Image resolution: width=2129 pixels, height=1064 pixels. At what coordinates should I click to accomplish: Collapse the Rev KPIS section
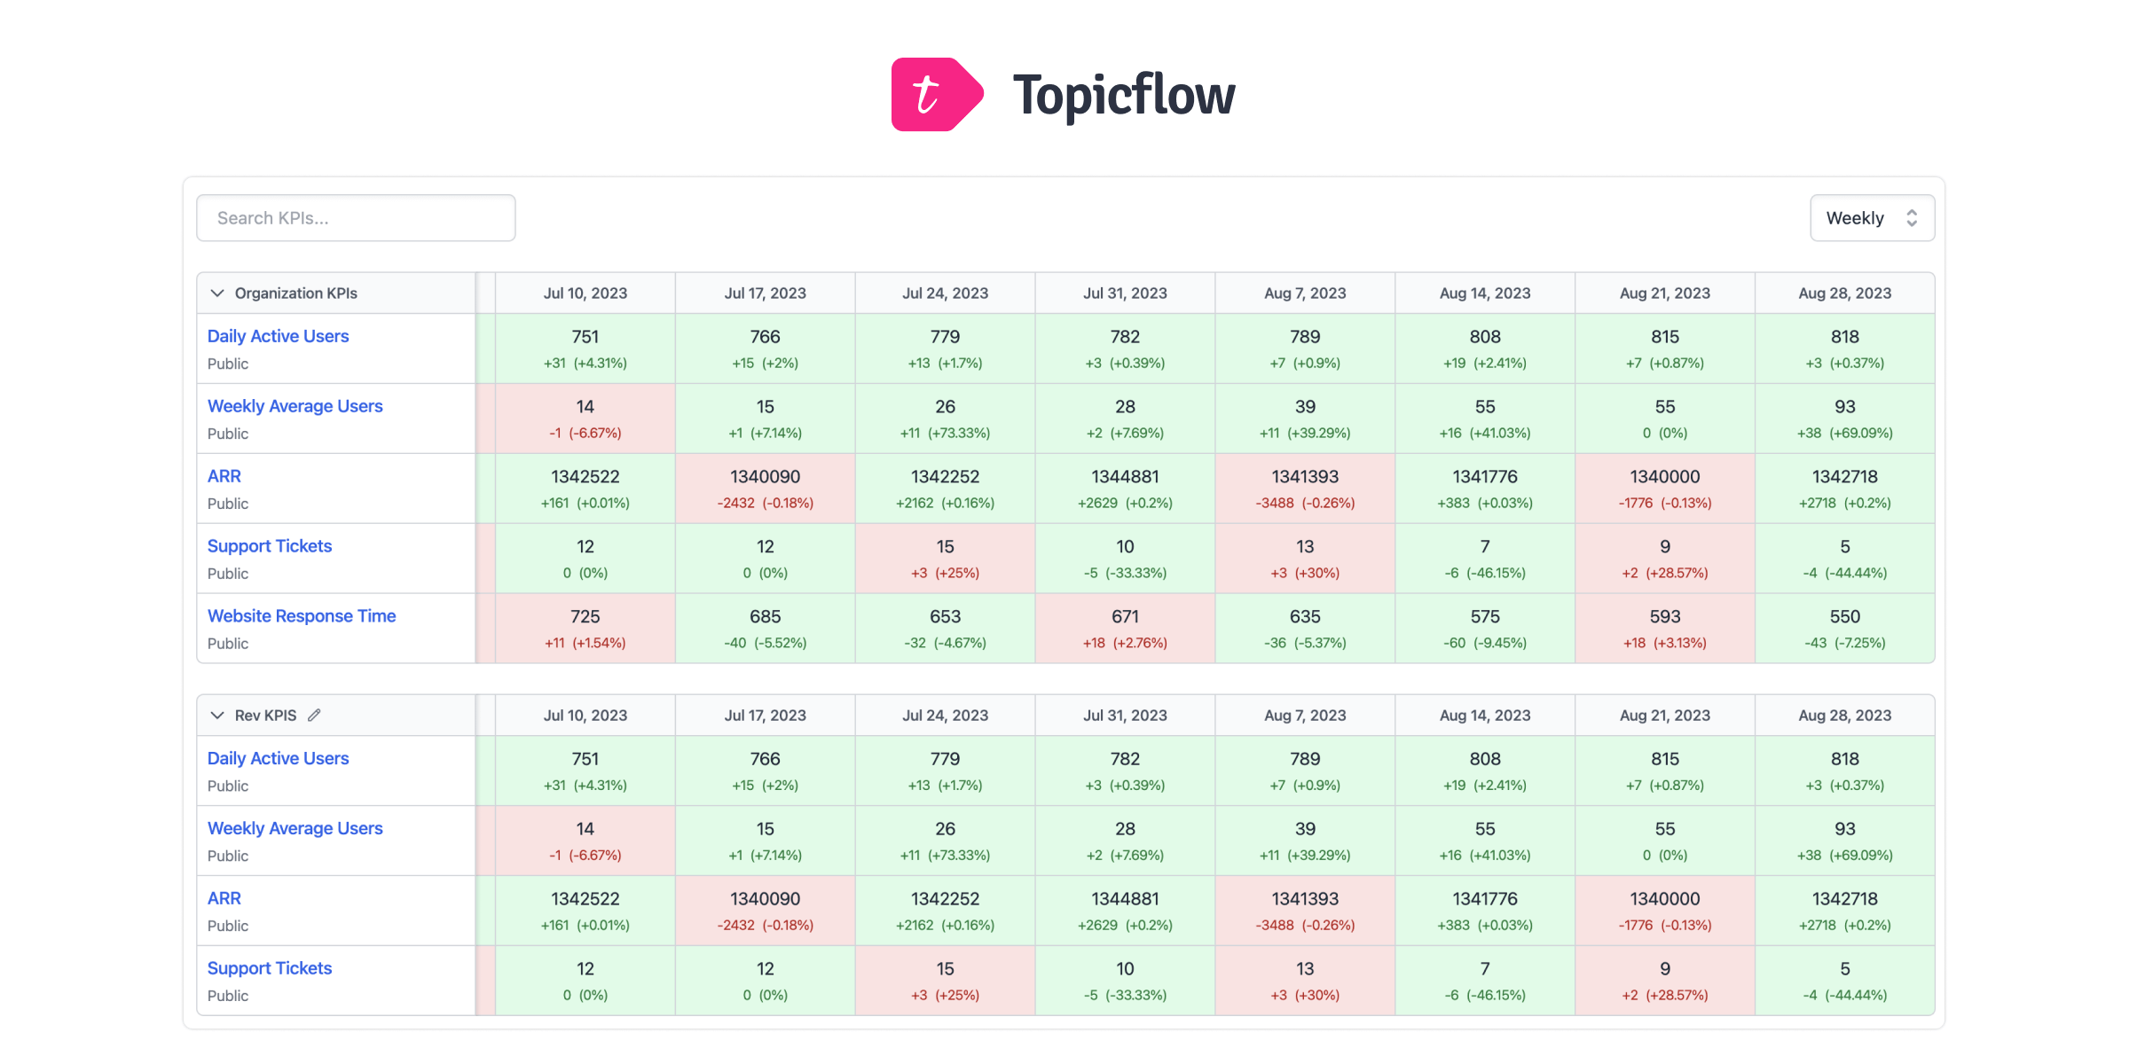[x=216, y=714]
